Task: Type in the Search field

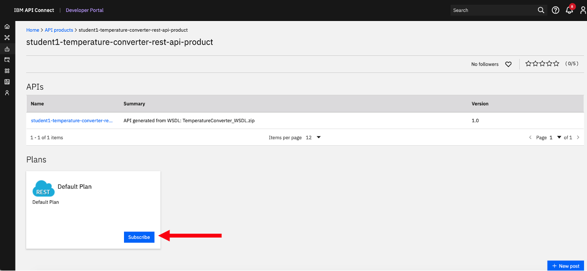Action: pyautogui.click(x=493, y=10)
